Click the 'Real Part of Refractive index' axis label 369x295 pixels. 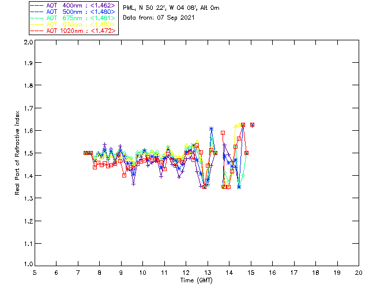[x=17, y=153]
